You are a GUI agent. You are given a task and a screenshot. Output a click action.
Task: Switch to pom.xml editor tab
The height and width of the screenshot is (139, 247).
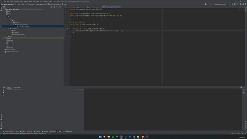(74, 7)
